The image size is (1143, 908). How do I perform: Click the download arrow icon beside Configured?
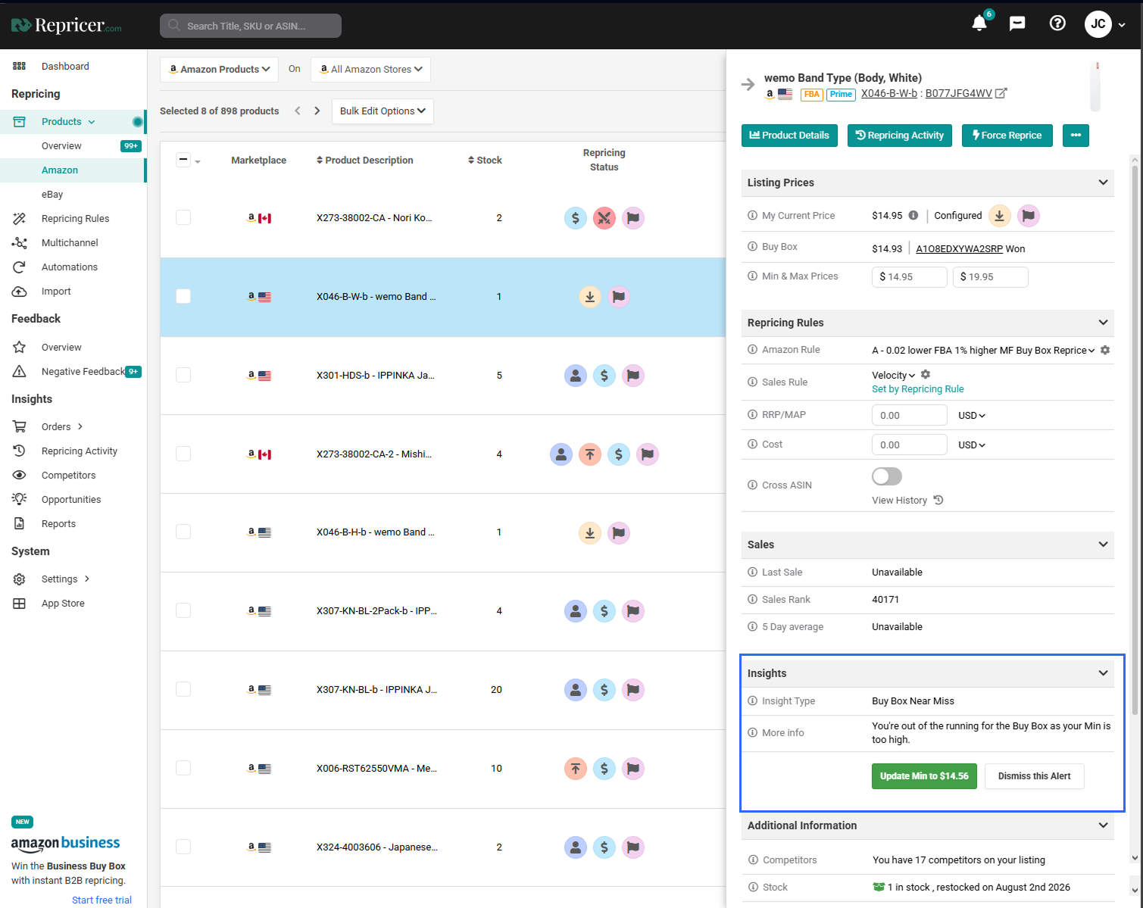1000,216
